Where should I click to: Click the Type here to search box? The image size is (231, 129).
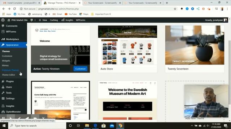[x=37, y=126]
